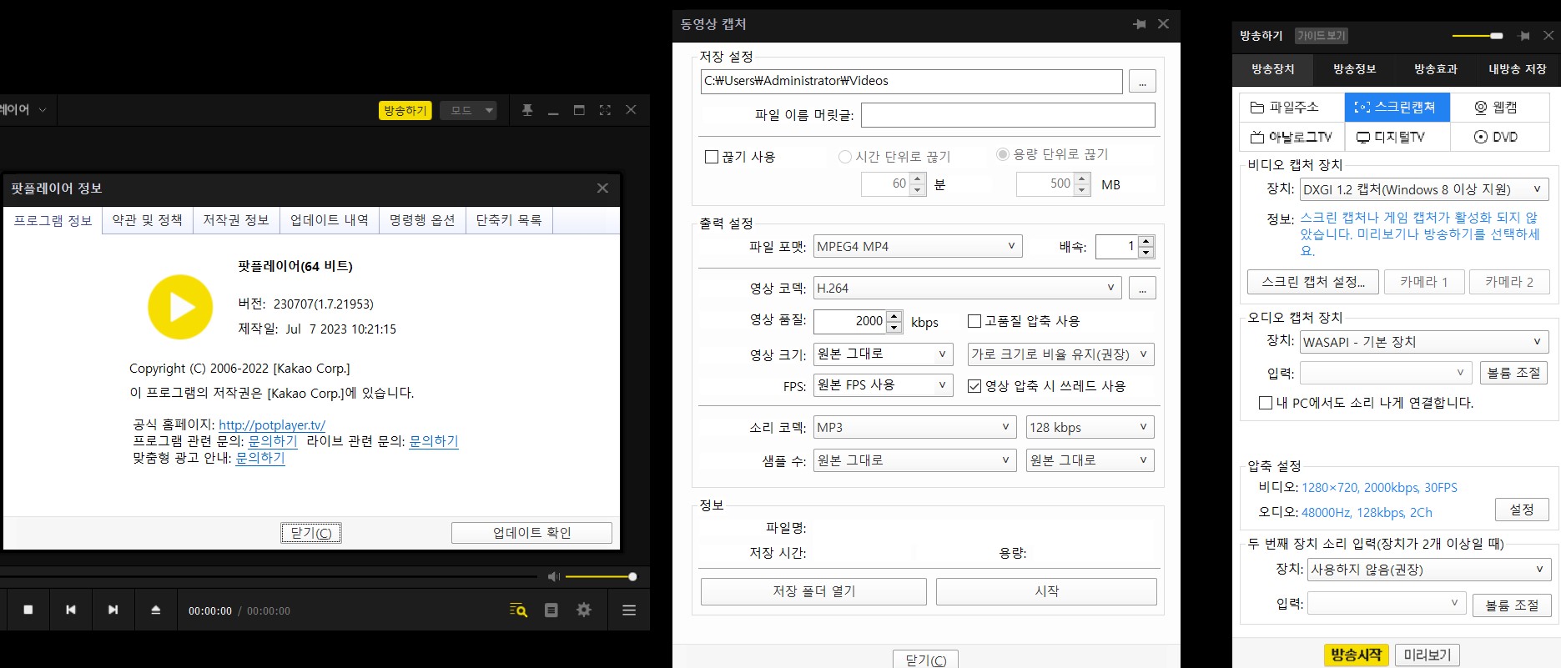Image resolution: width=1561 pixels, height=668 pixels.
Task: Click the stop playback button
Action: pyautogui.click(x=28, y=610)
